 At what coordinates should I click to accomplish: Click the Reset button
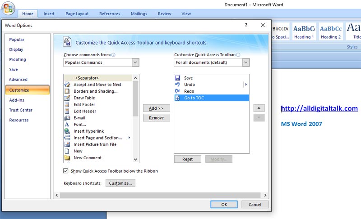[187, 159]
